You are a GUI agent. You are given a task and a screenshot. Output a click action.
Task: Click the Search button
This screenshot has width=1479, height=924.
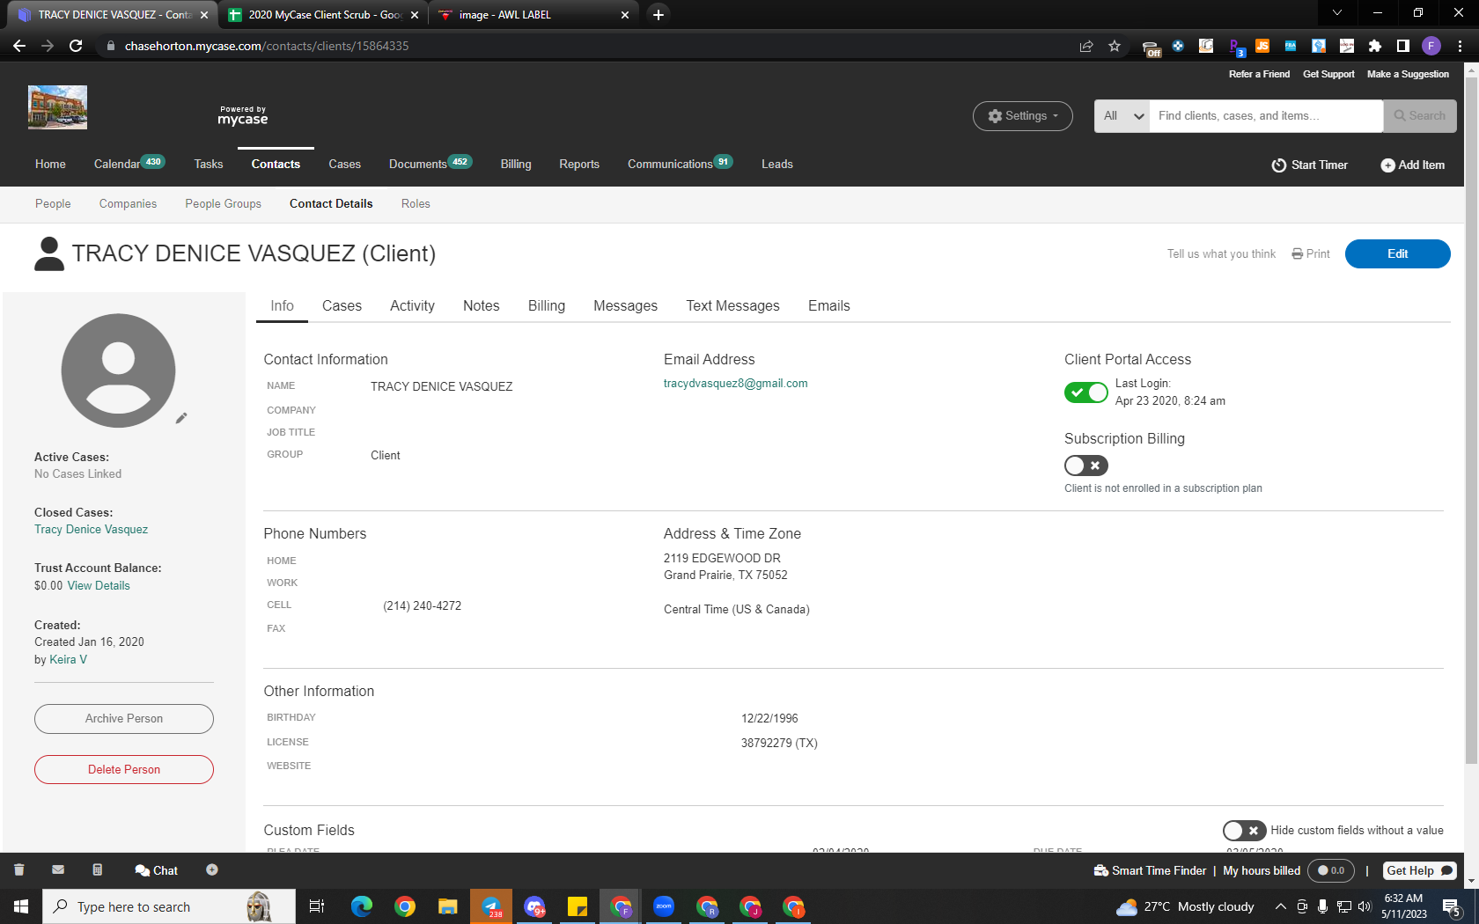tap(1420, 116)
